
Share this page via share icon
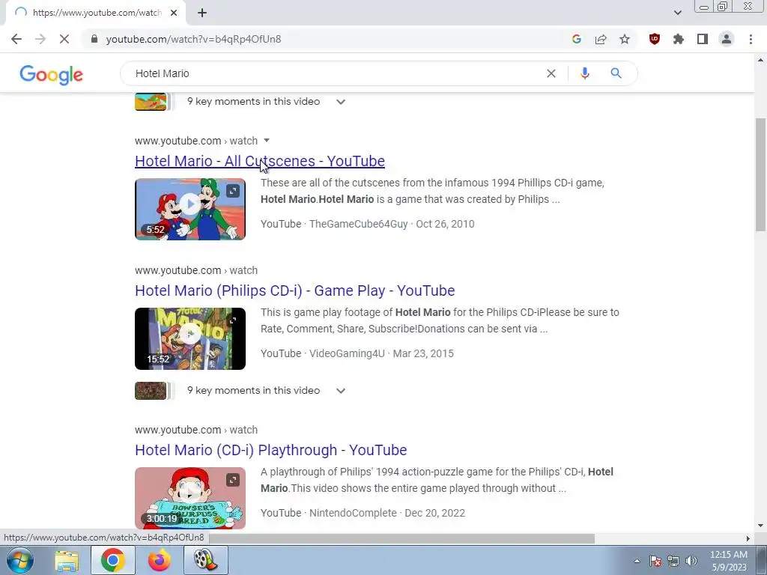click(601, 39)
